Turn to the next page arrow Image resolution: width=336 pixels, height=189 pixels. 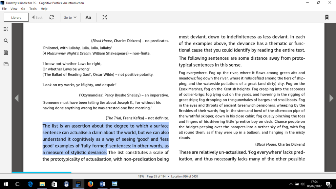(x=331, y=98)
